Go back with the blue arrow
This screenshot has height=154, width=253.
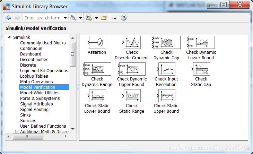[x=8, y=18]
